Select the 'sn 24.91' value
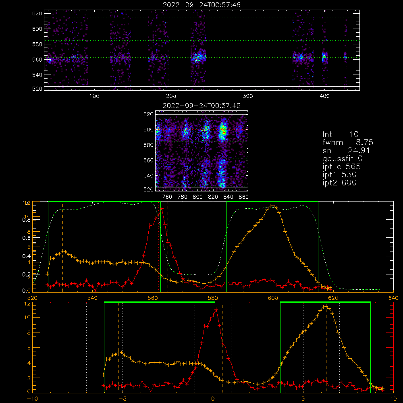 pos(346,150)
